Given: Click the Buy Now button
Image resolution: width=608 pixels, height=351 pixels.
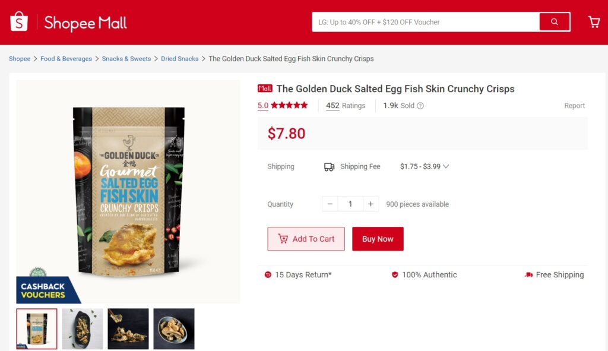Looking at the screenshot, I should pos(378,239).
